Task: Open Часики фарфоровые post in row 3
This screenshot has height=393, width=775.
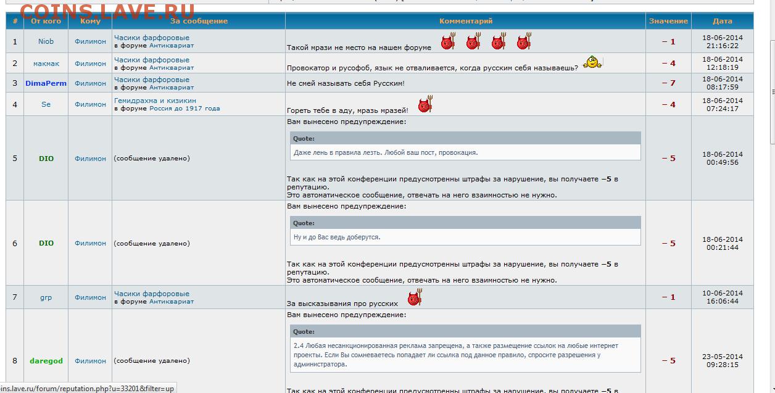Action: point(152,80)
